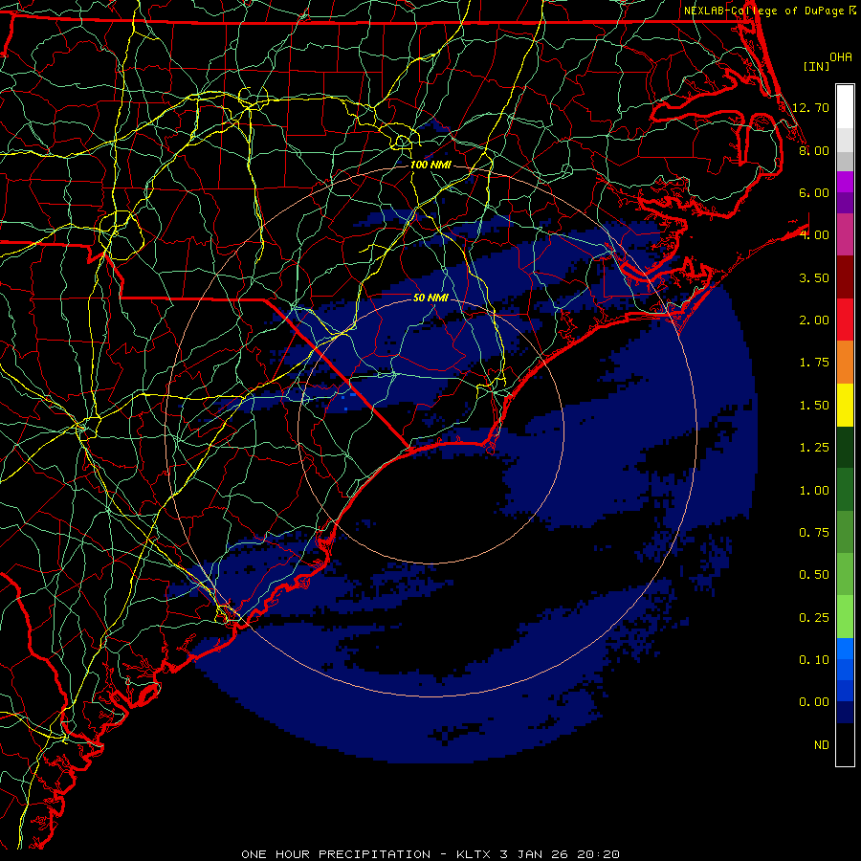Click the 0.50 legend value
Screen dimensions: 861x861
click(x=814, y=575)
